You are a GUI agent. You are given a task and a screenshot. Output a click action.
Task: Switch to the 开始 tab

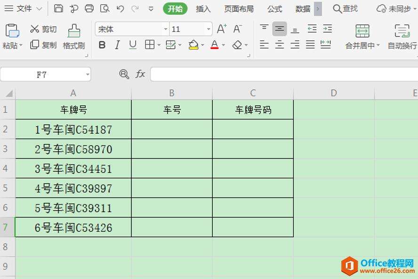pos(175,9)
